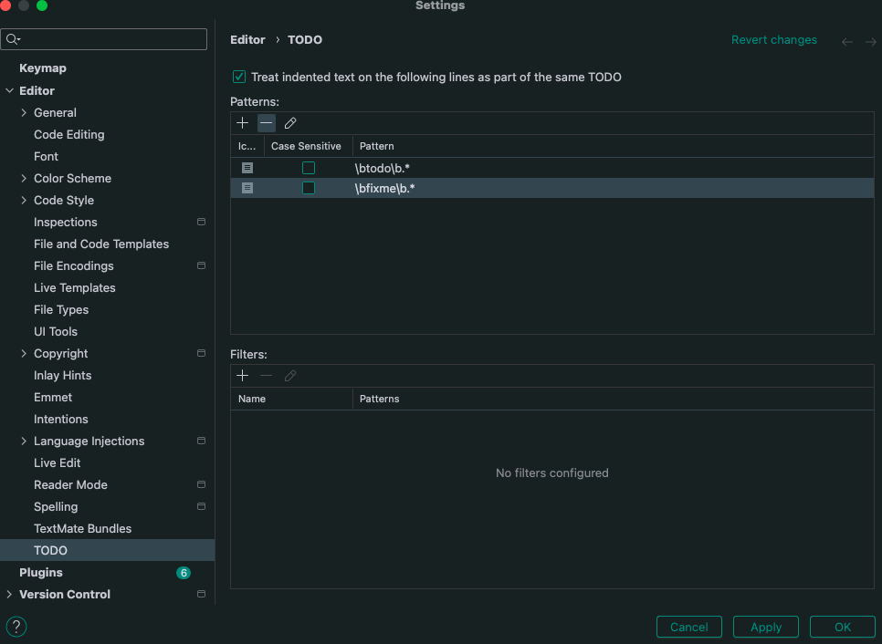The height and width of the screenshot is (644, 882).
Task: Click the icon of the \bfixme\b.* pattern
Action: (x=247, y=188)
